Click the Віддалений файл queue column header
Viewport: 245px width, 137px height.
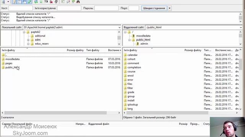99,124
